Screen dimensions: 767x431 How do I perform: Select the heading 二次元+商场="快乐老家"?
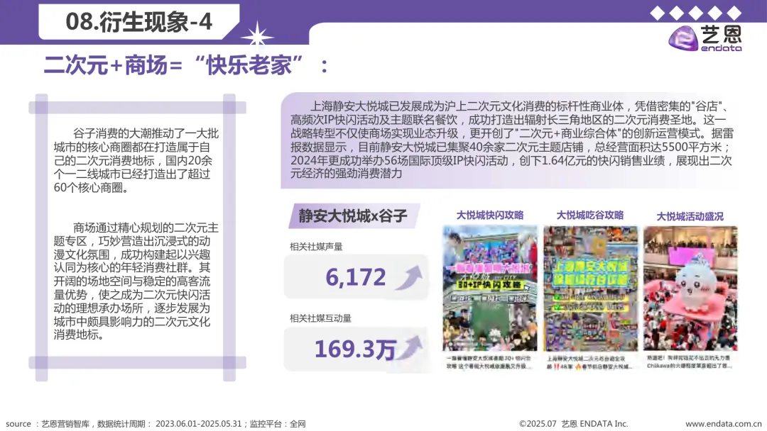click(x=185, y=65)
